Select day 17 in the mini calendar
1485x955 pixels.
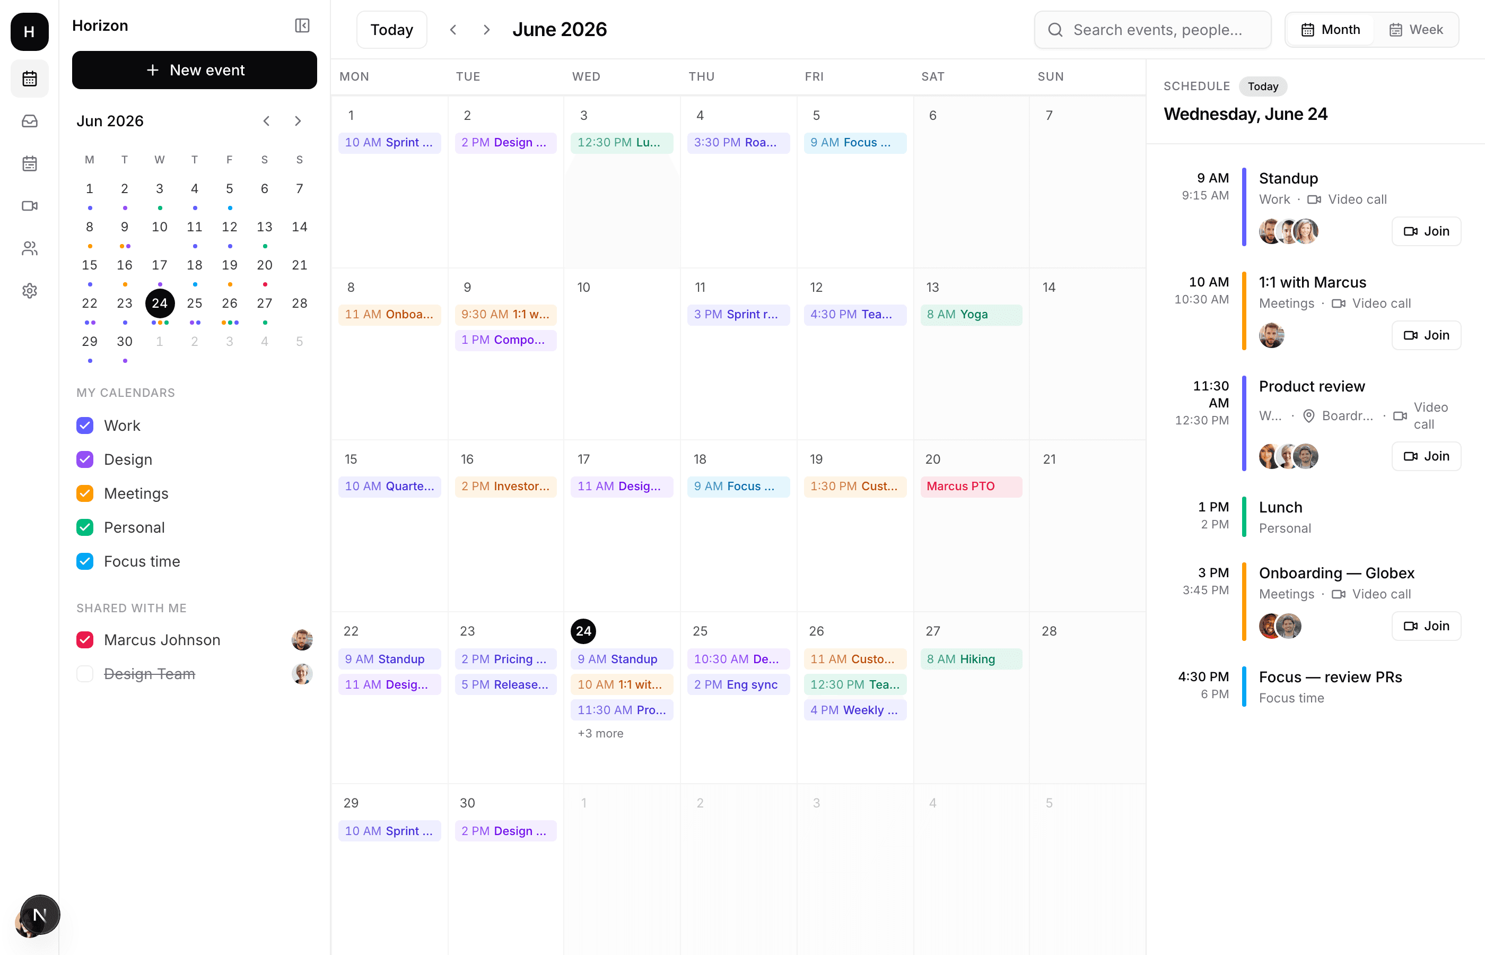click(x=159, y=265)
